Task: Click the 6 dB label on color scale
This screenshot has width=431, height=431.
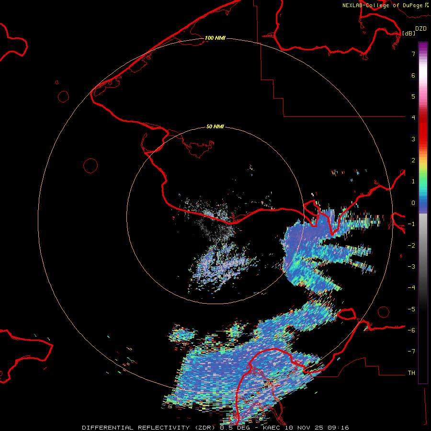Action: [413, 75]
